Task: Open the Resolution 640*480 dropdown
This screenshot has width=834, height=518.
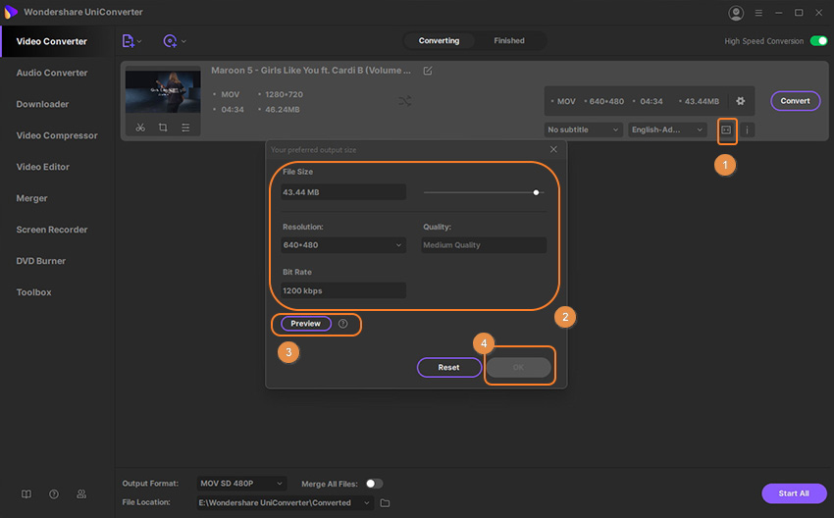Action: coord(343,245)
